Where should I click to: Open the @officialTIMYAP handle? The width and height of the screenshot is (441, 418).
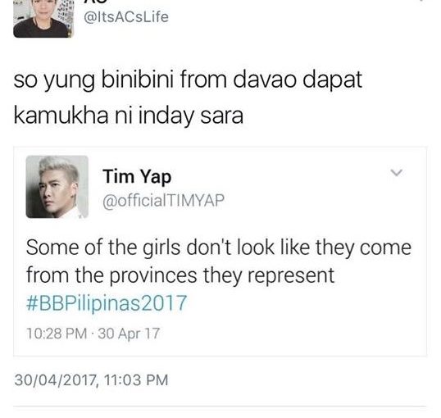(164, 201)
